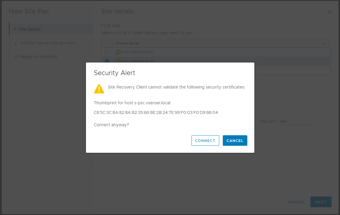Open the vCenter Server column filter
The image size is (340, 215).
(x=324, y=43)
